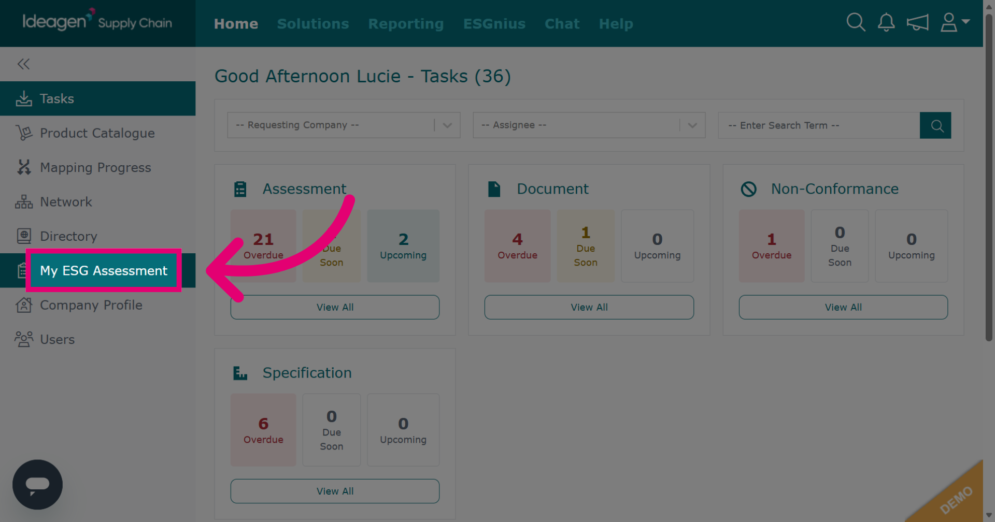Open the Chat menu item
Image resolution: width=995 pixels, height=522 pixels.
(x=562, y=24)
